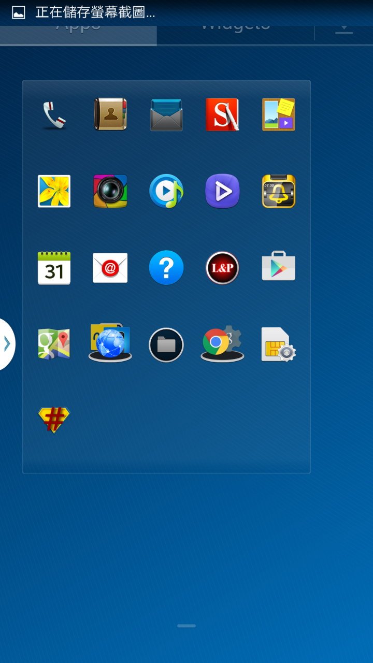Launch the Camera app
This screenshot has width=373, height=663.
coord(110,191)
